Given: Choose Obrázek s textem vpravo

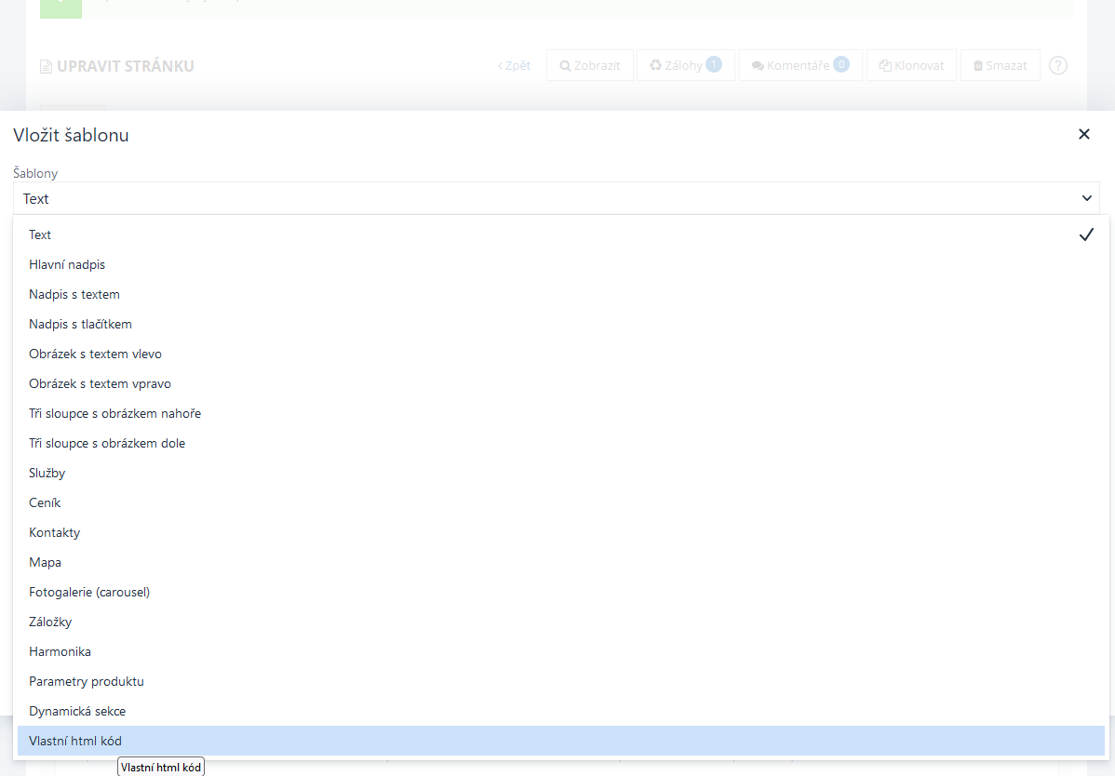Looking at the screenshot, I should [x=100, y=383].
